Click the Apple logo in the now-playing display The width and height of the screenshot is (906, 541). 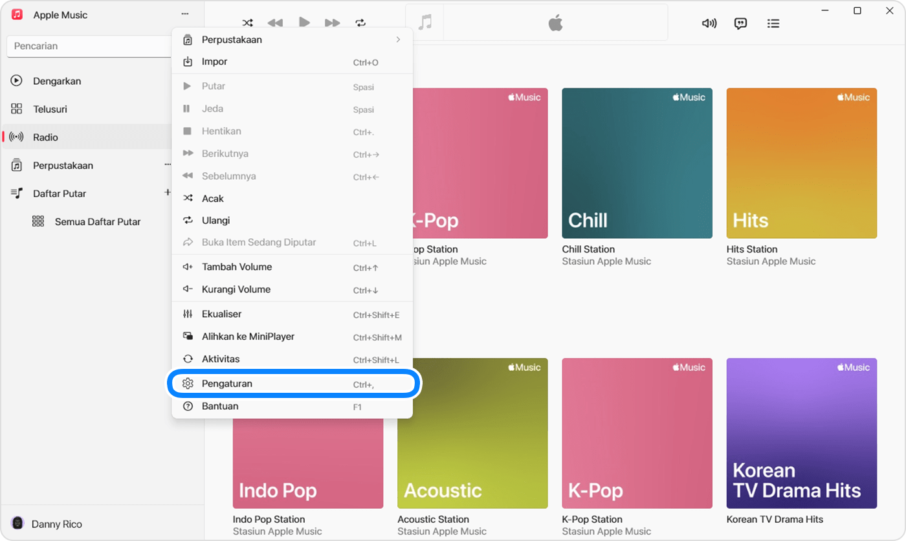[x=555, y=23]
